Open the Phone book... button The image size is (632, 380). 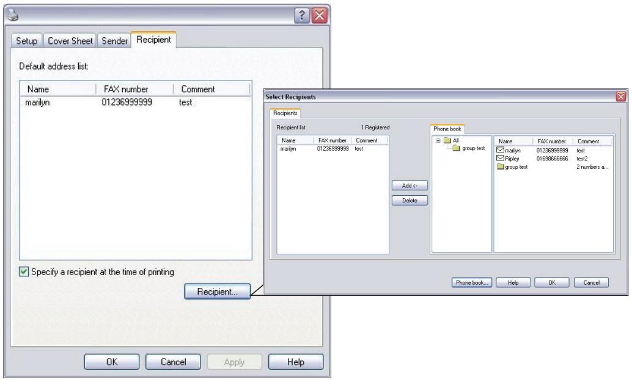tap(472, 282)
